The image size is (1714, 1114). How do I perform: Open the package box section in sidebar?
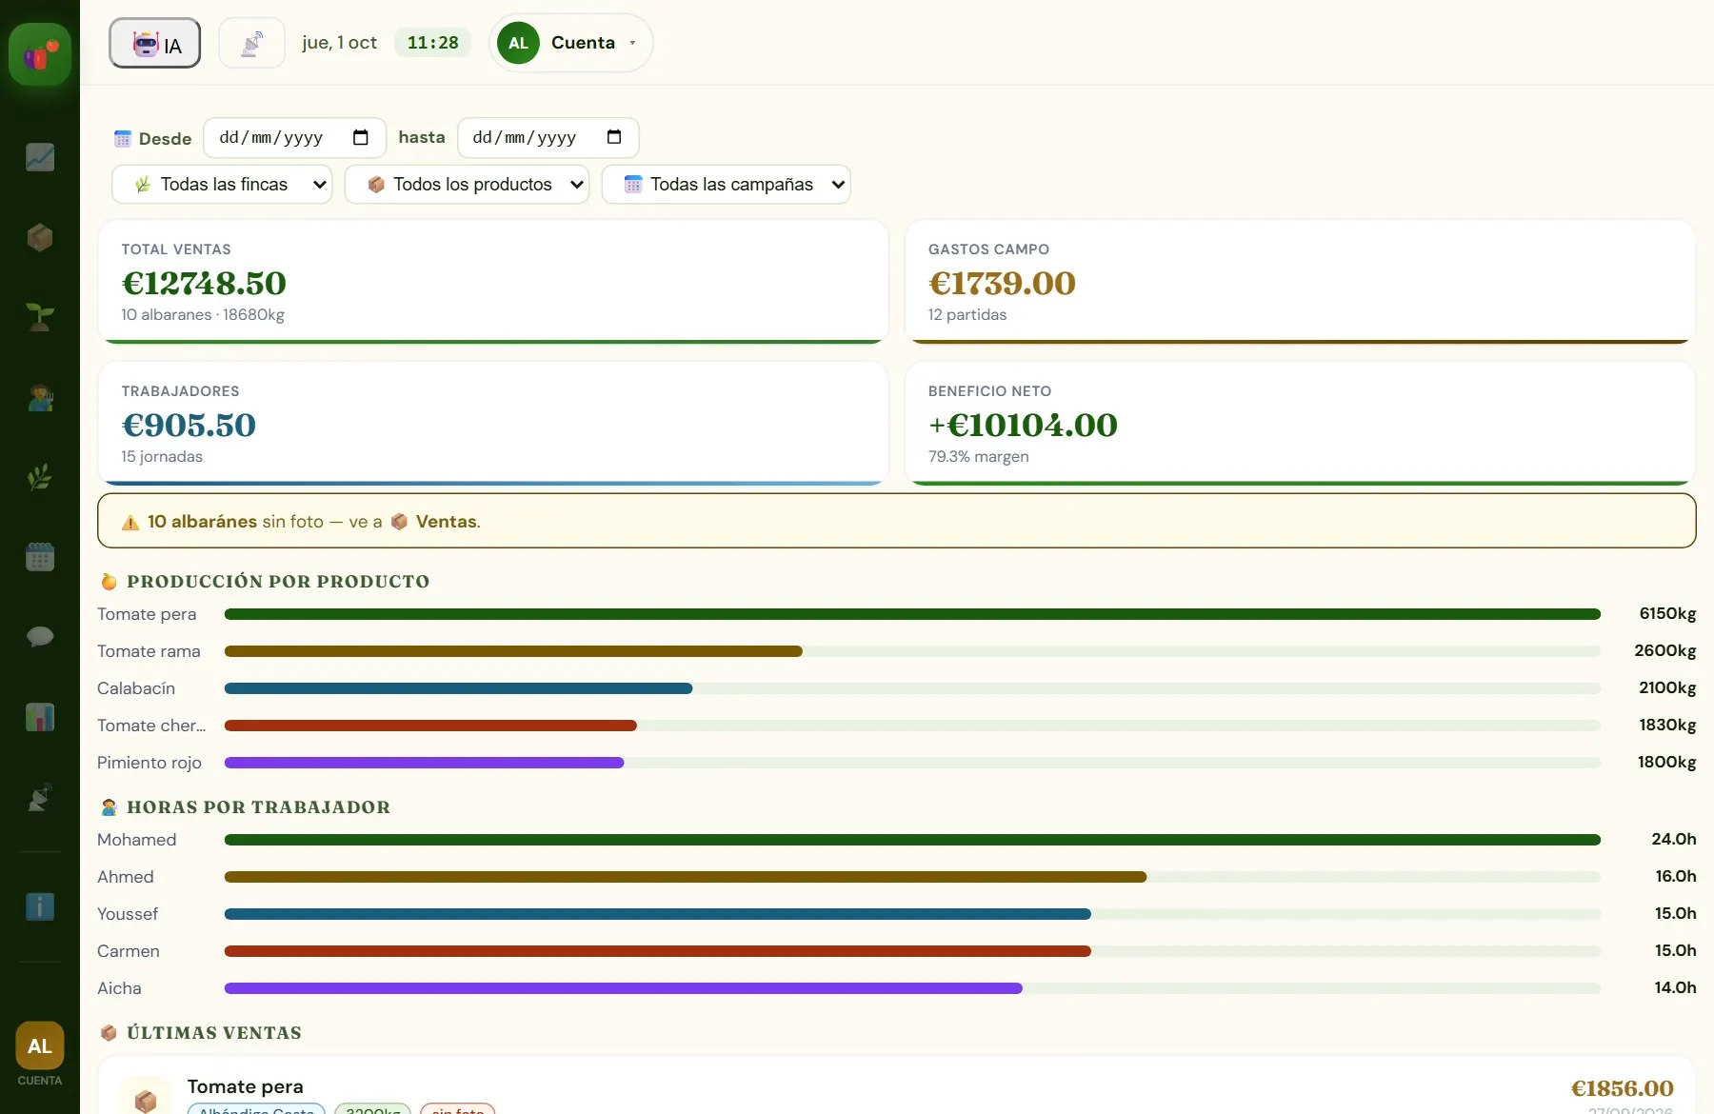pyautogui.click(x=40, y=237)
